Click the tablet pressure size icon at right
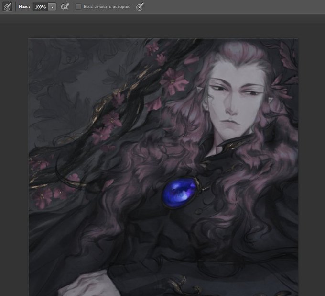The height and width of the screenshot is (296, 325). pyautogui.click(x=140, y=7)
